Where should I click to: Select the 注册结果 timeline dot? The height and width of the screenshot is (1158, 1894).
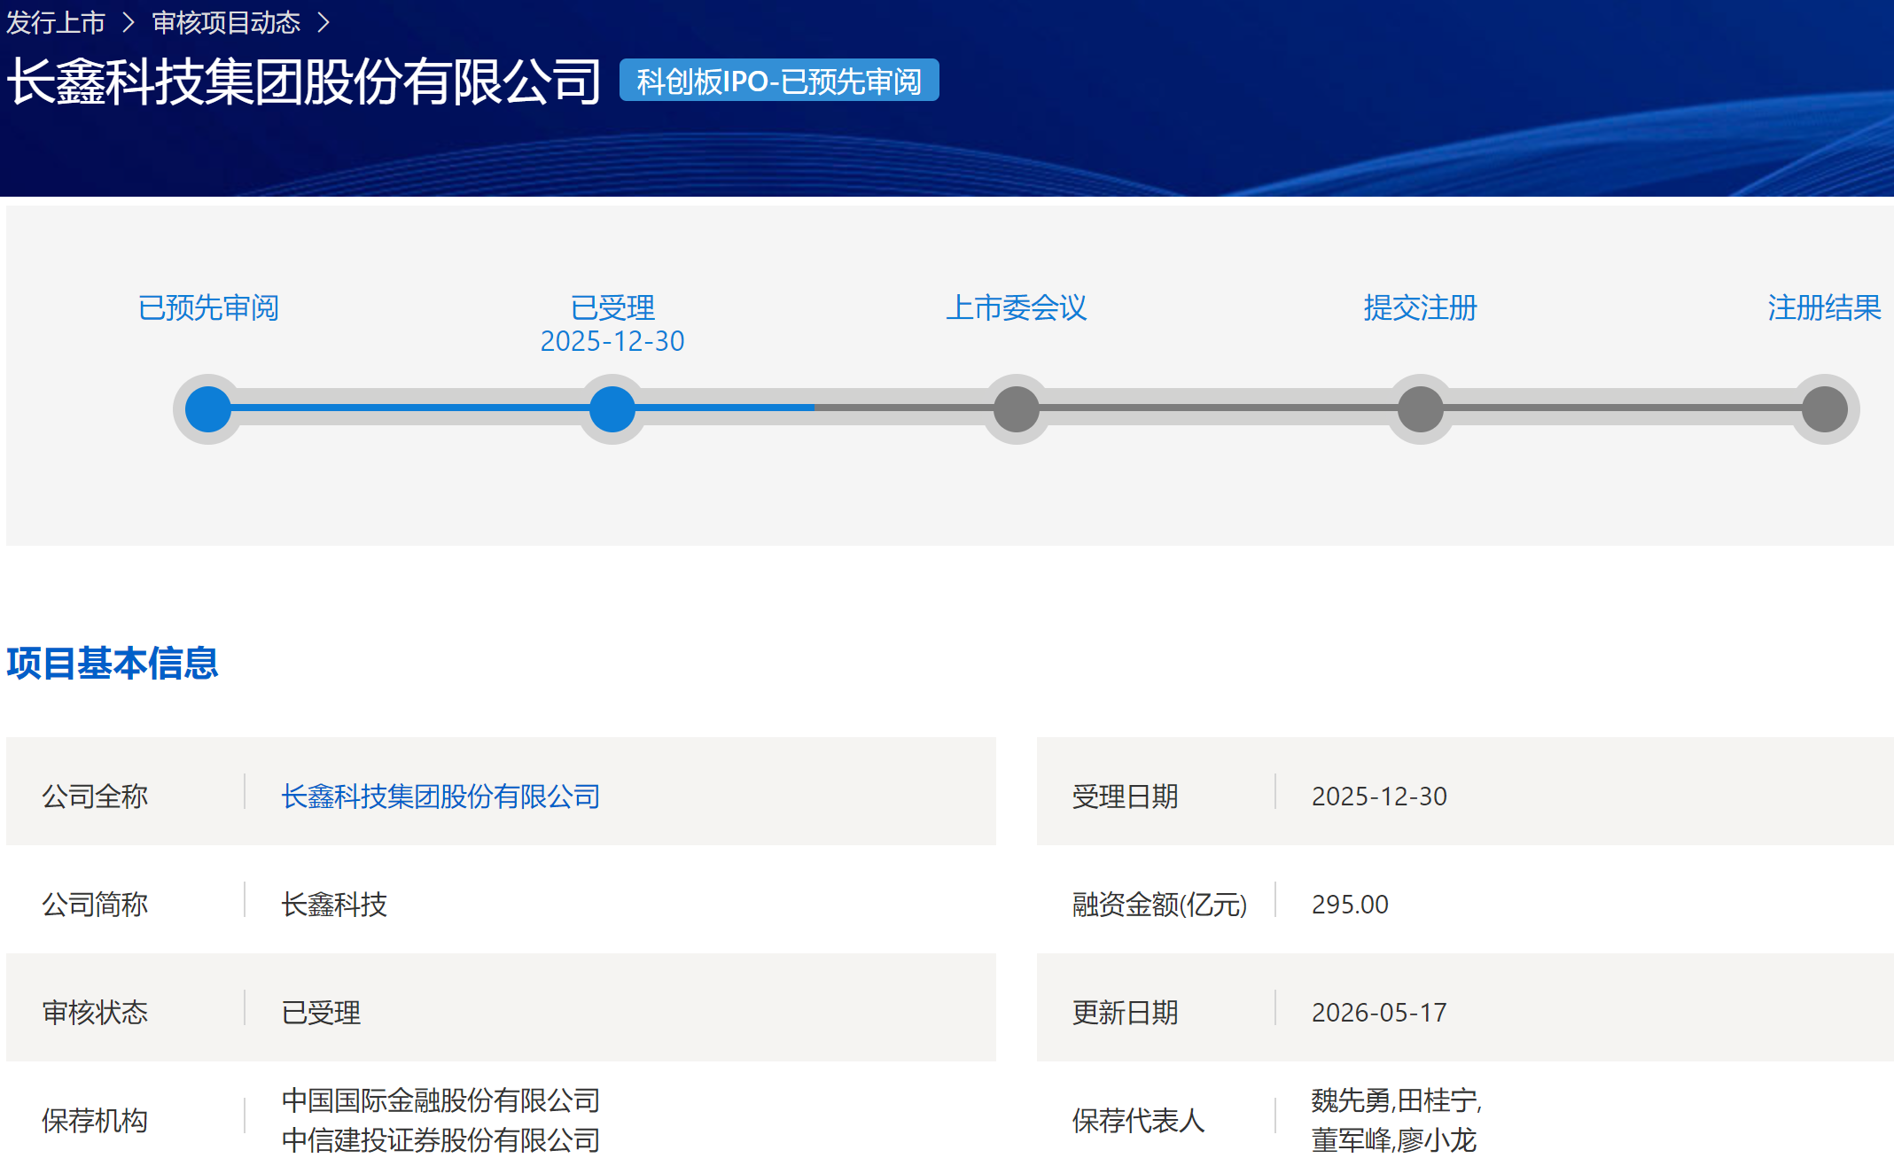(x=1825, y=408)
